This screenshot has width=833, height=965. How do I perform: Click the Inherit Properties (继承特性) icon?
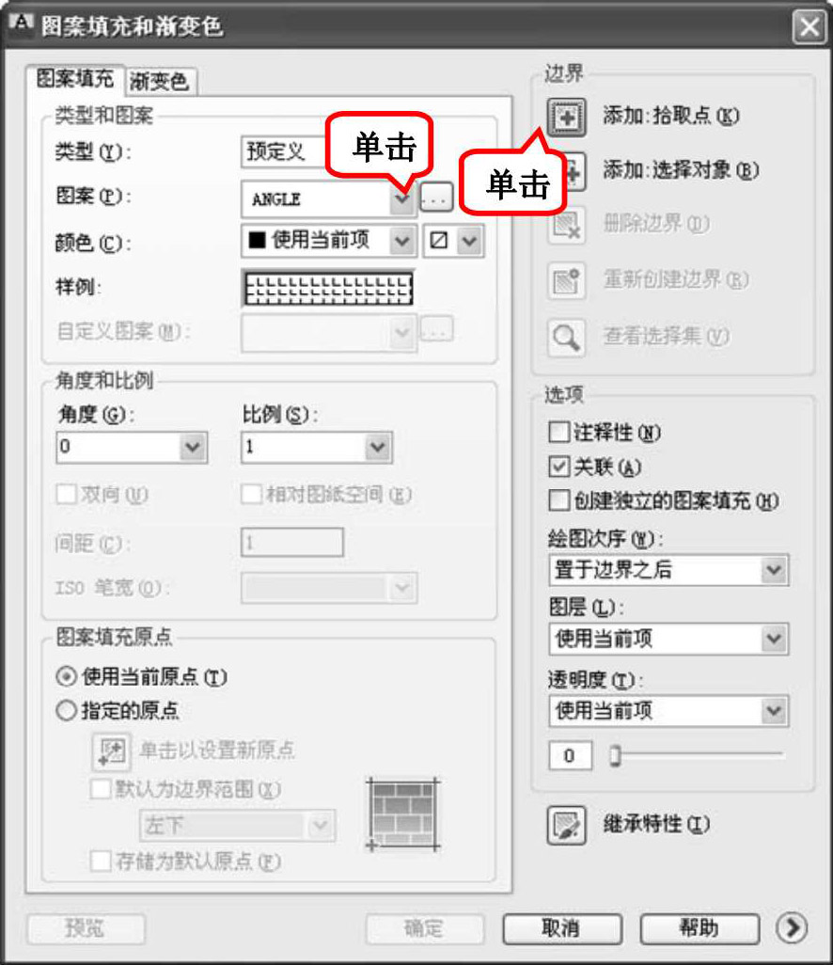pos(566,825)
